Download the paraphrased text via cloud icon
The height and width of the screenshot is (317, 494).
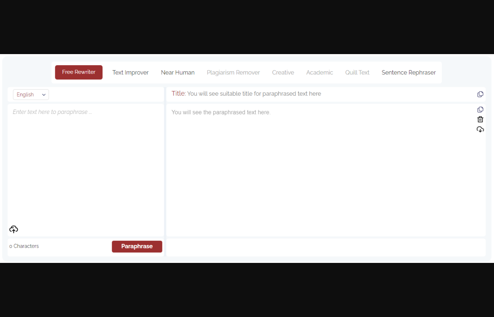click(480, 130)
